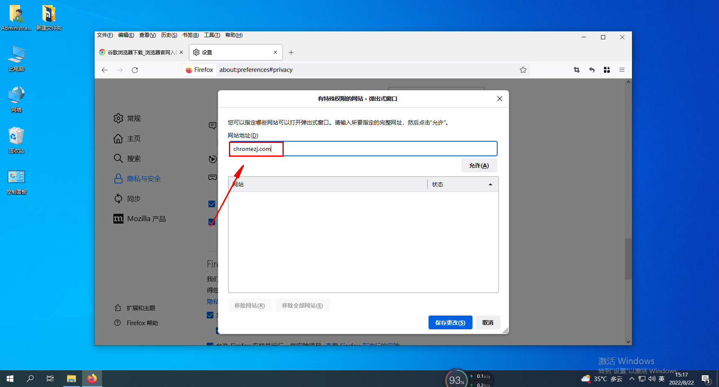Click the 允许 button
This screenshot has height=387, width=719.
coord(479,165)
